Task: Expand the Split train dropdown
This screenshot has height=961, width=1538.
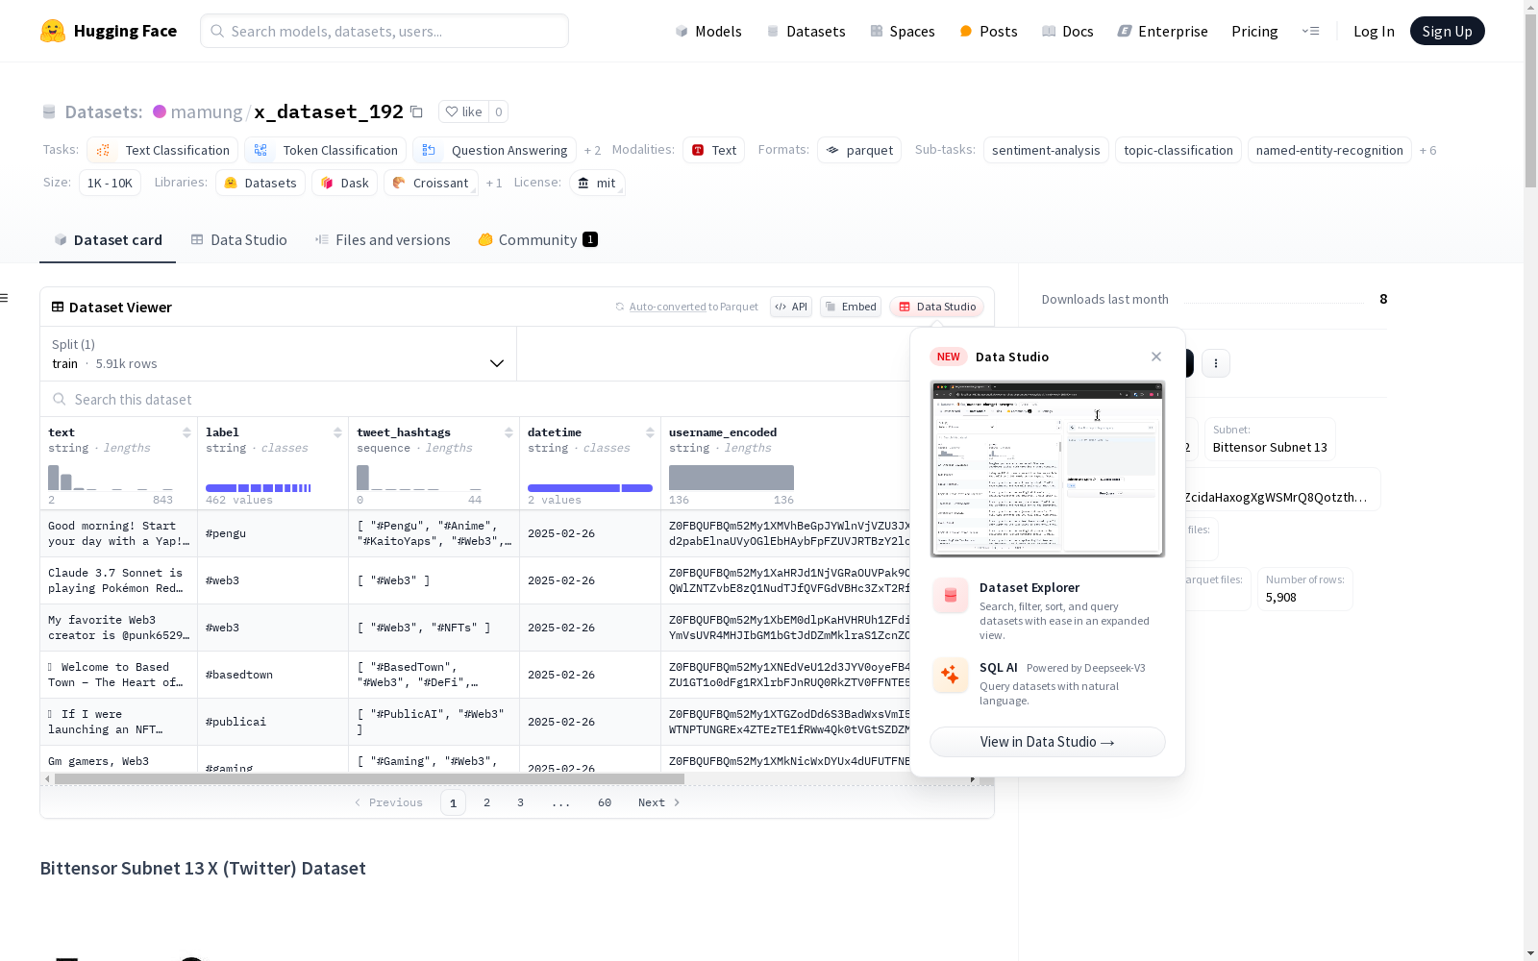Action: (278, 354)
